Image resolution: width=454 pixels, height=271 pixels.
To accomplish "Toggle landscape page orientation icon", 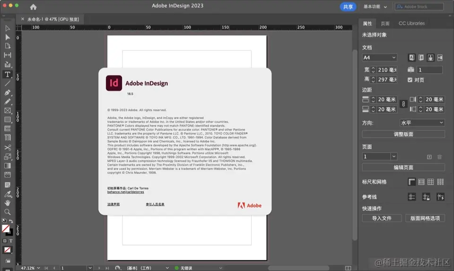I will click(440, 58).
